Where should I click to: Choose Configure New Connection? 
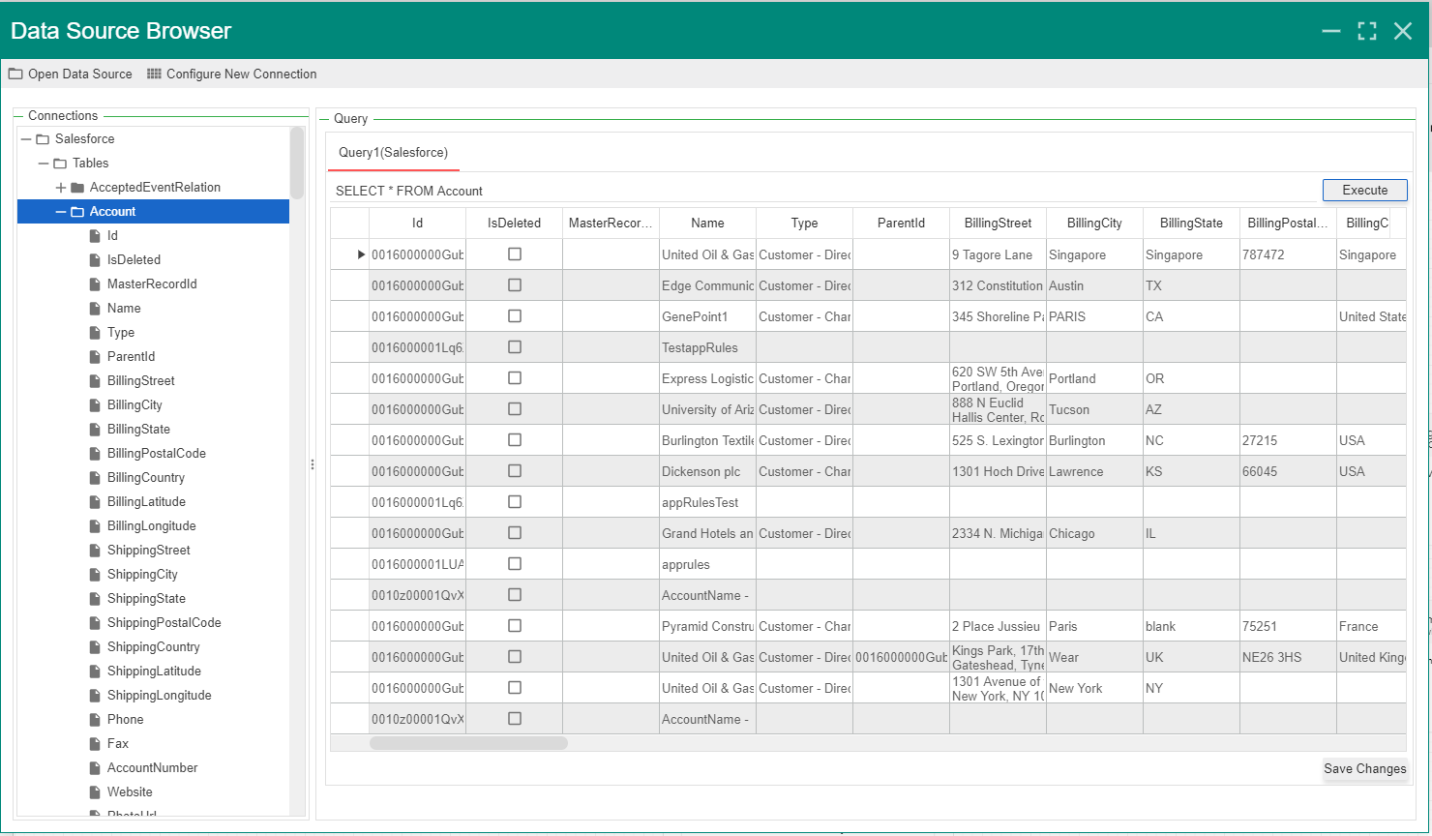tap(232, 74)
